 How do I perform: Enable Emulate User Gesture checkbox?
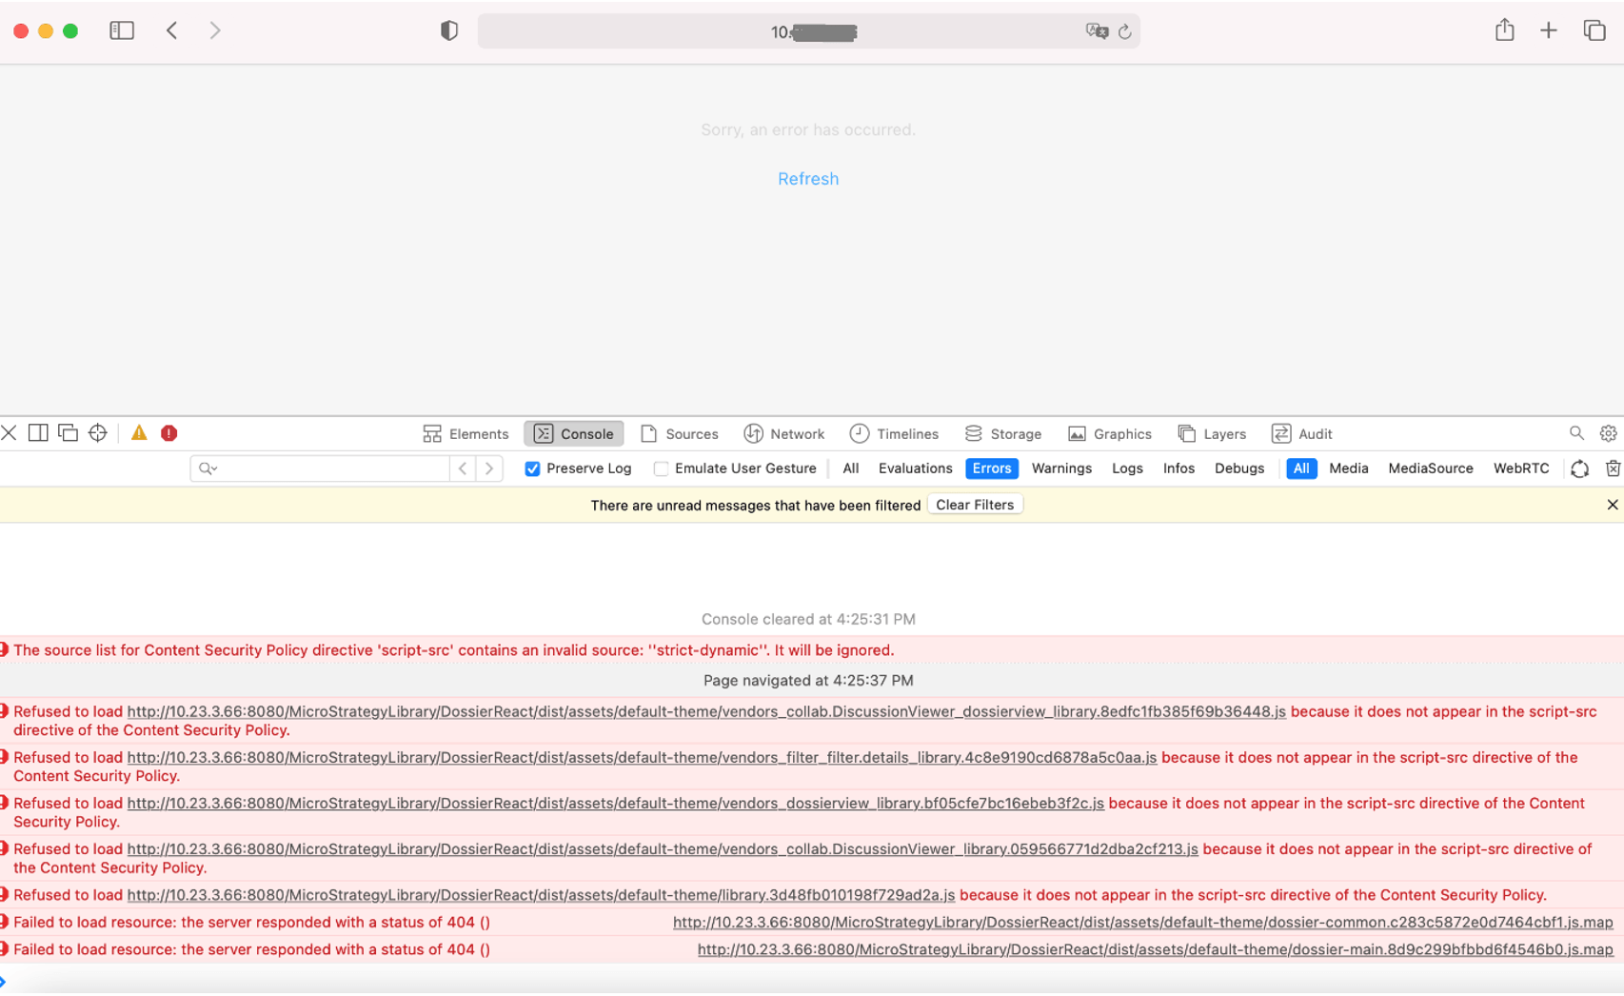[661, 468]
